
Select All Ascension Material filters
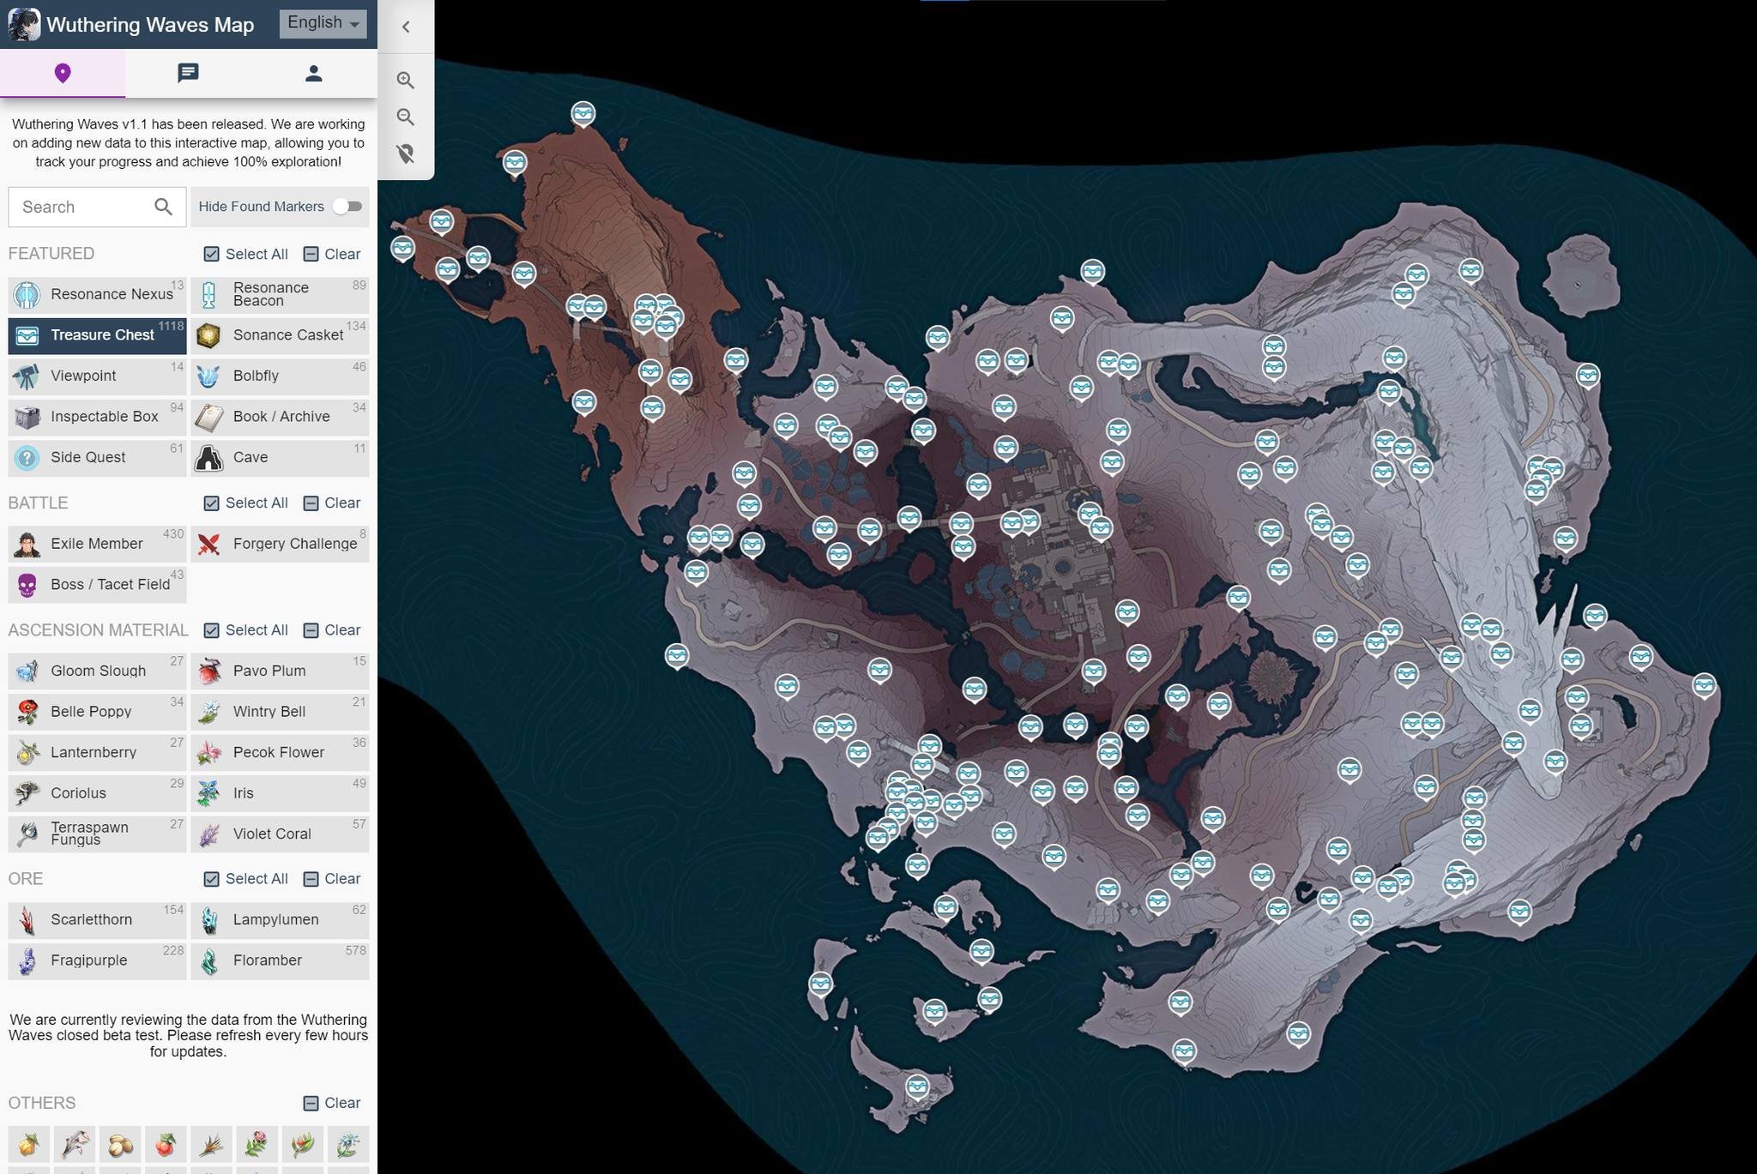[x=246, y=630]
